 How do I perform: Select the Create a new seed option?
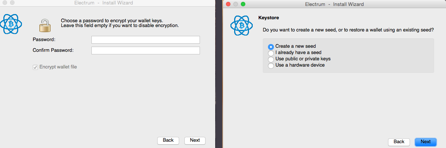tap(271, 47)
